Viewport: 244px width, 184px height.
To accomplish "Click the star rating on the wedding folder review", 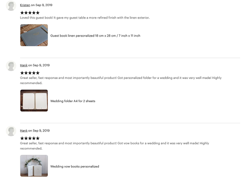I will point(30,73).
